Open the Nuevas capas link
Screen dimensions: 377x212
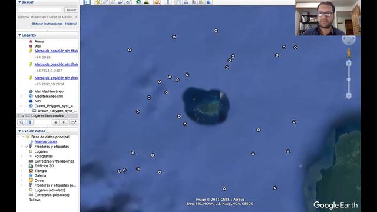coord(46,141)
